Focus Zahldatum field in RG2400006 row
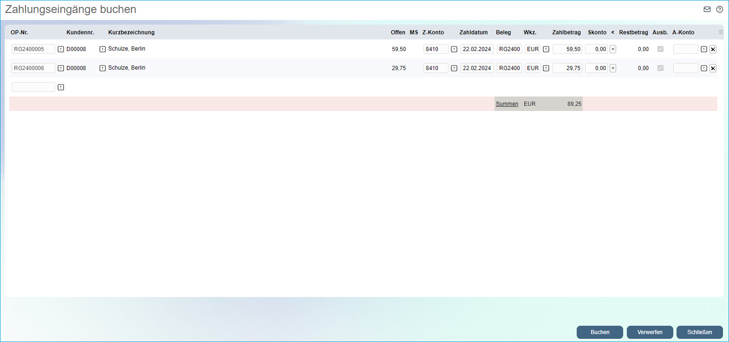 click(x=477, y=68)
